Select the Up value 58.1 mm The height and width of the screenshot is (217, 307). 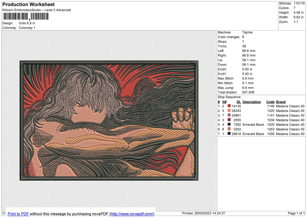[x=249, y=60]
